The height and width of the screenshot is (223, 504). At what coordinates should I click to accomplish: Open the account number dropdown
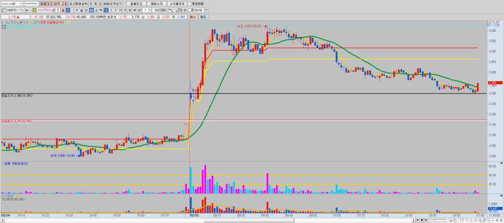(22, 4)
